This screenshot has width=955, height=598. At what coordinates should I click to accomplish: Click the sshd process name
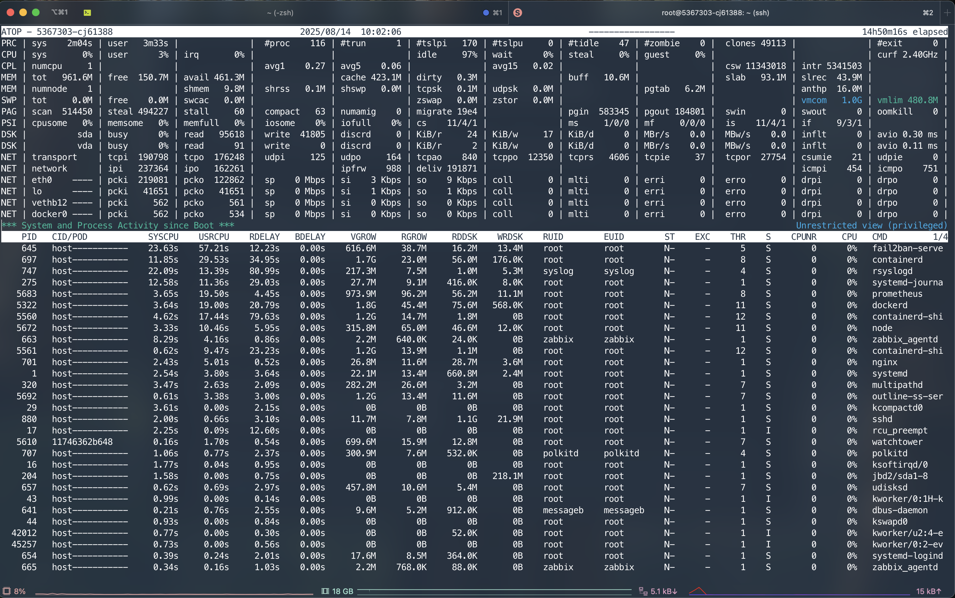tap(882, 419)
